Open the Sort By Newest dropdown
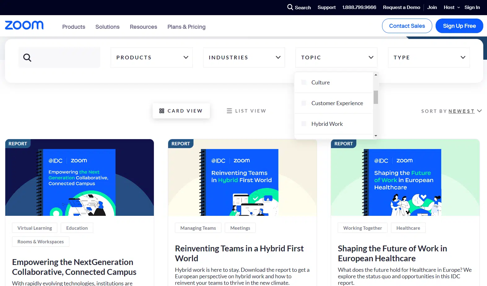The height and width of the screenshot is (286, 487). (x=465, y=111)
